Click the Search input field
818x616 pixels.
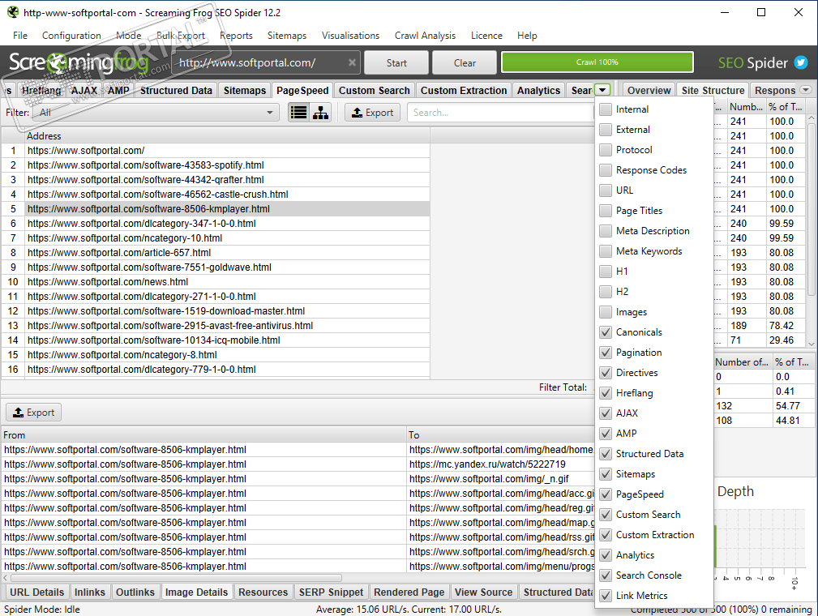(x=499, y=112)
